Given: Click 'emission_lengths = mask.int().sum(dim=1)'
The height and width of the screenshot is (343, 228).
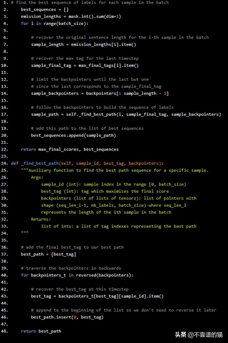Looking at the screenshot, I should (71, 16).
